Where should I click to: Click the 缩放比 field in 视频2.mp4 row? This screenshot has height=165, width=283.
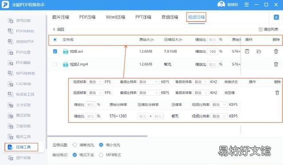tap(213, 64)
